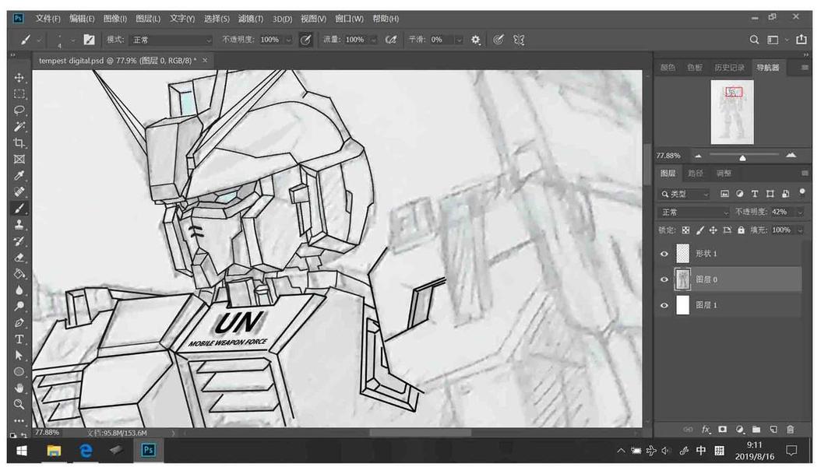Hide the 图层 0 layer
The height and width of the screenshot is (467, 821).
(664, 279)
